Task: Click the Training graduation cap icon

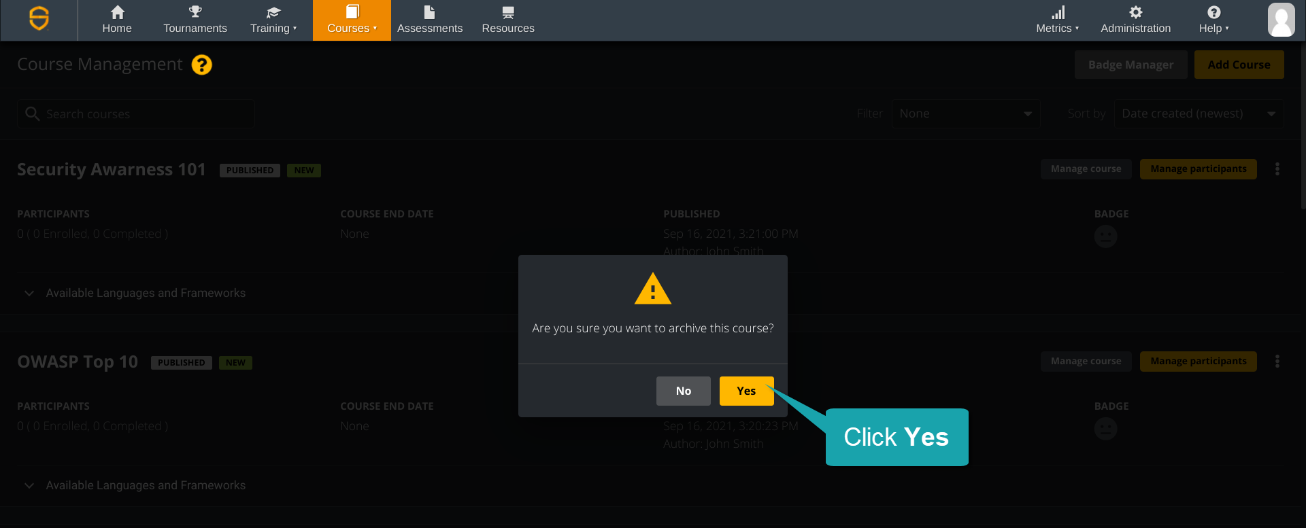Action: coord(273,12)
